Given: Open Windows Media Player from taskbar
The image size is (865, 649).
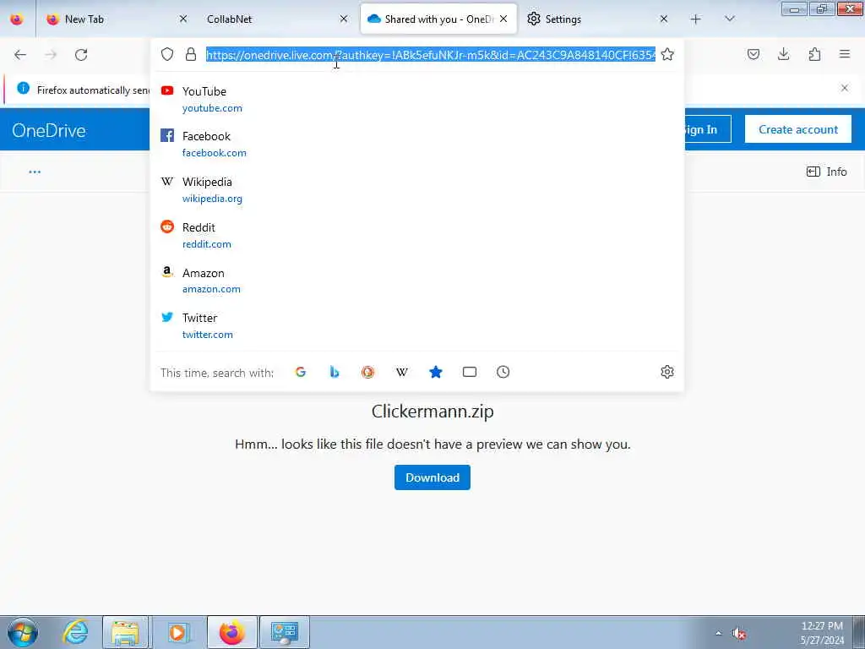Looking at the screenshot, I should pos(177,632).
